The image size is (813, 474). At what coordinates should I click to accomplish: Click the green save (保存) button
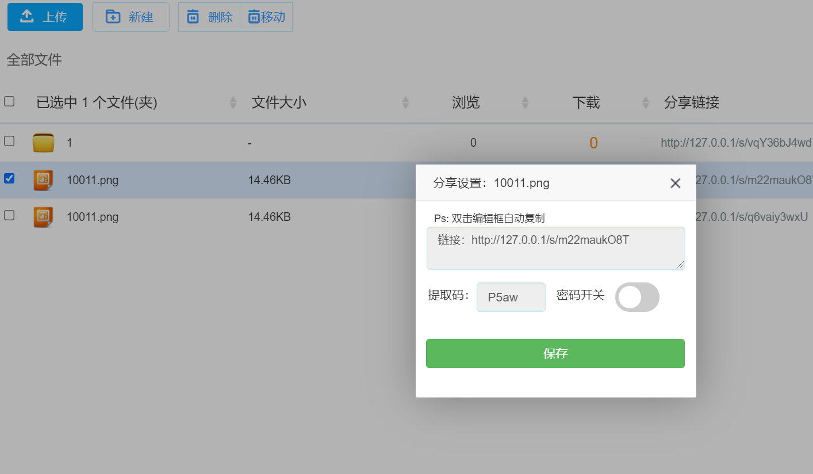click(x=555, y=353)
